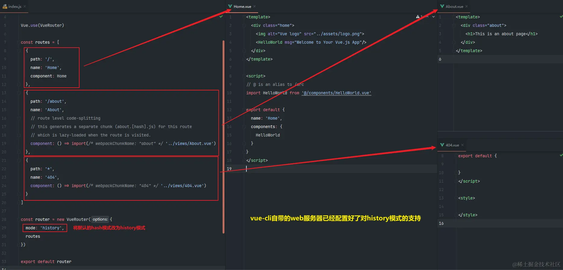Viewport: 563px width, 270px height.
Task: Collapse the <style> block in 404.vue
Action: click(x=456, y=198)
